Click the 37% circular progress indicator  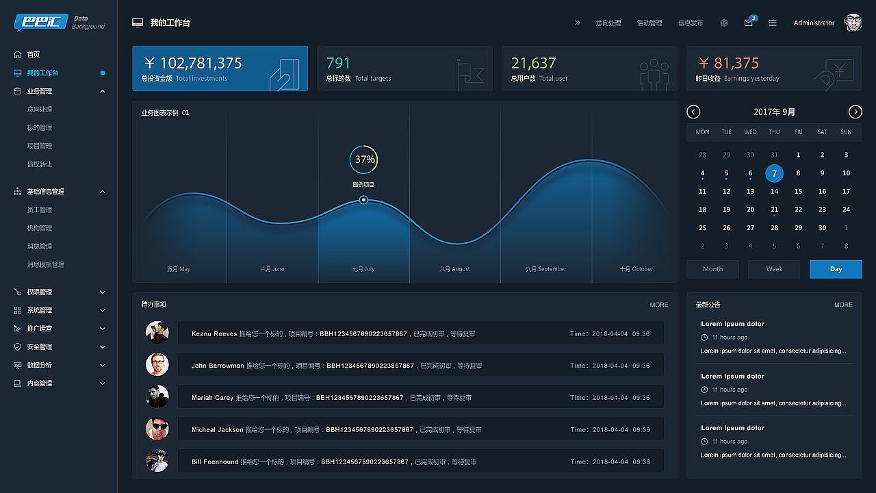(363, 160)
